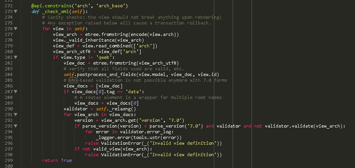Click line number 290 in the gutter
Image resolution: width=355 pixels, height=168 pixels.
(8, 109)
